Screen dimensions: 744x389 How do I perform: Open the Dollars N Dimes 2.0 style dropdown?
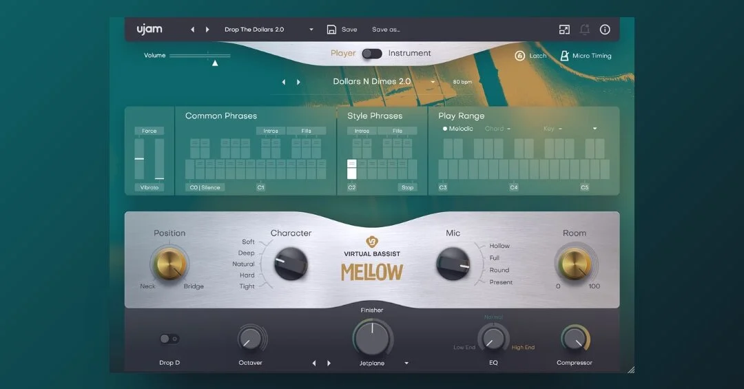click(433, 82)
